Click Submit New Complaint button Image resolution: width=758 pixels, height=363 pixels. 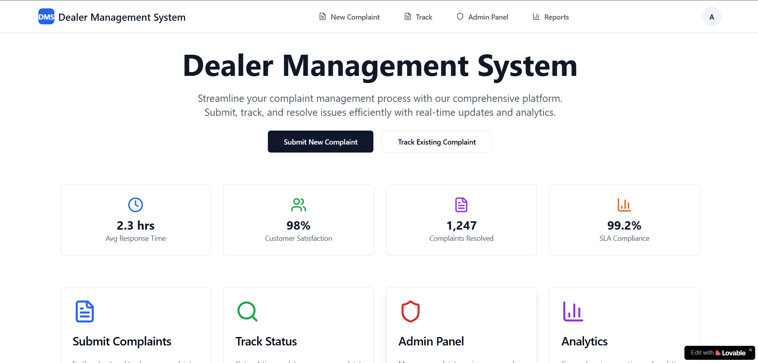[x=321, y=142]
